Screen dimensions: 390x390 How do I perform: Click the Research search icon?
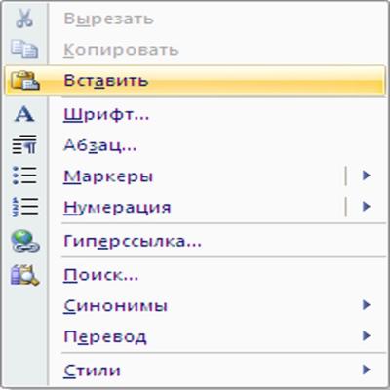[x=24, y=275]
